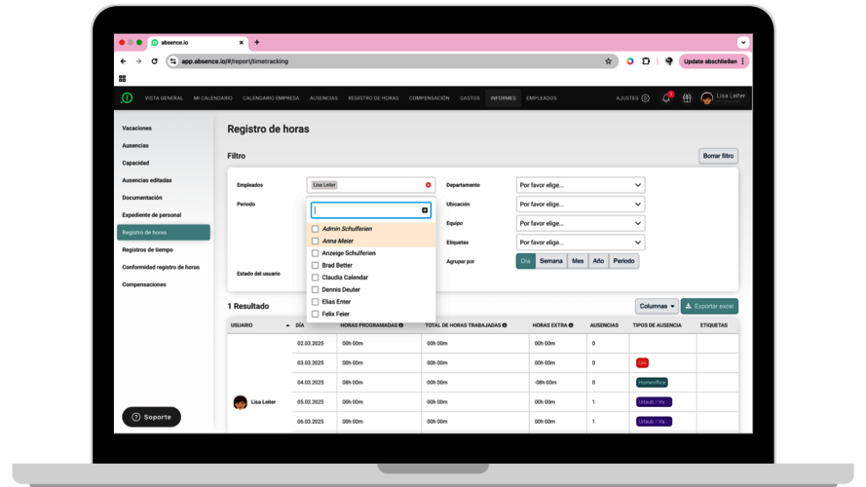Image resolution: width=866 pixels, height=487 pixels.
Task: Click info icon next to Horas programadas
Action: (x=401, y=325)
